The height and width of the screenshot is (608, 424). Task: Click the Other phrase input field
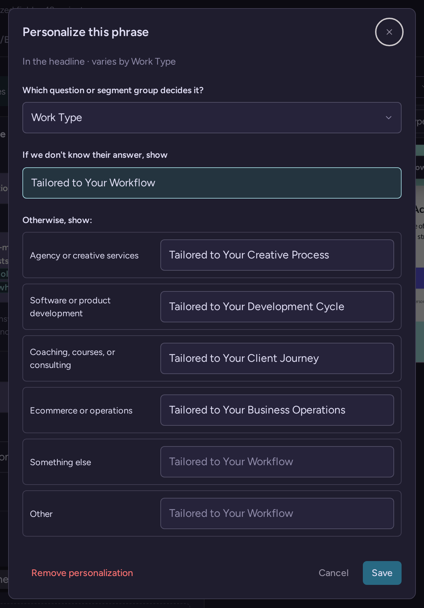277,513
